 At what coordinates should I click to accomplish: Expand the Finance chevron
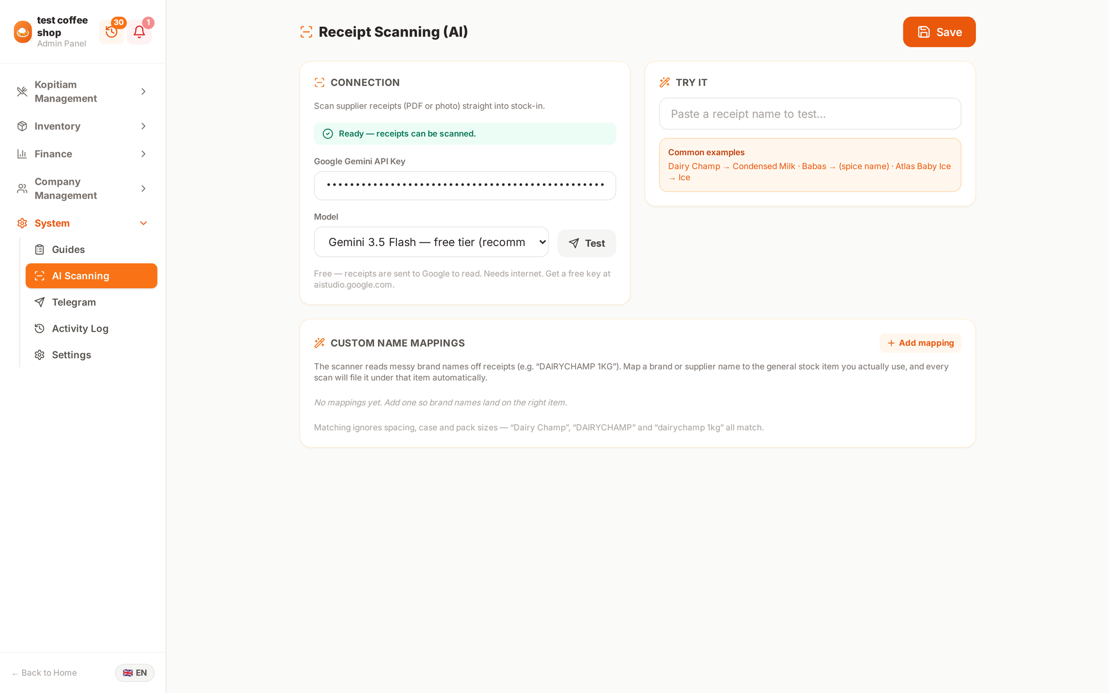[x=144, y=154]
